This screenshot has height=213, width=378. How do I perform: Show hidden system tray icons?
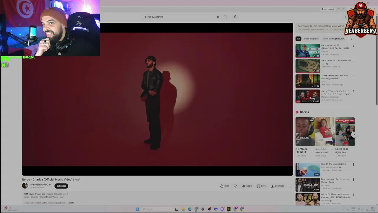(343, 209)
